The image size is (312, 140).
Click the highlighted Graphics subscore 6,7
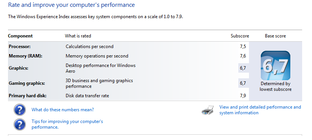[x=243, y=68]
